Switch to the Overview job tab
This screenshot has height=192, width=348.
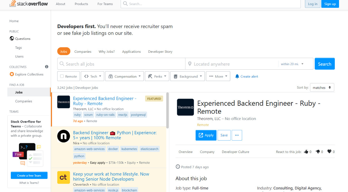[x=186, y=152]
